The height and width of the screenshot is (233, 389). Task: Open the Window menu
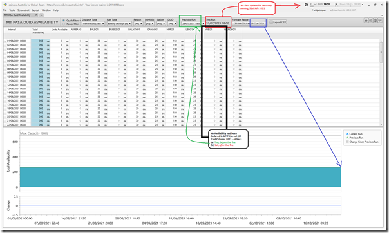pyautogui.click(x=46, y=10)
